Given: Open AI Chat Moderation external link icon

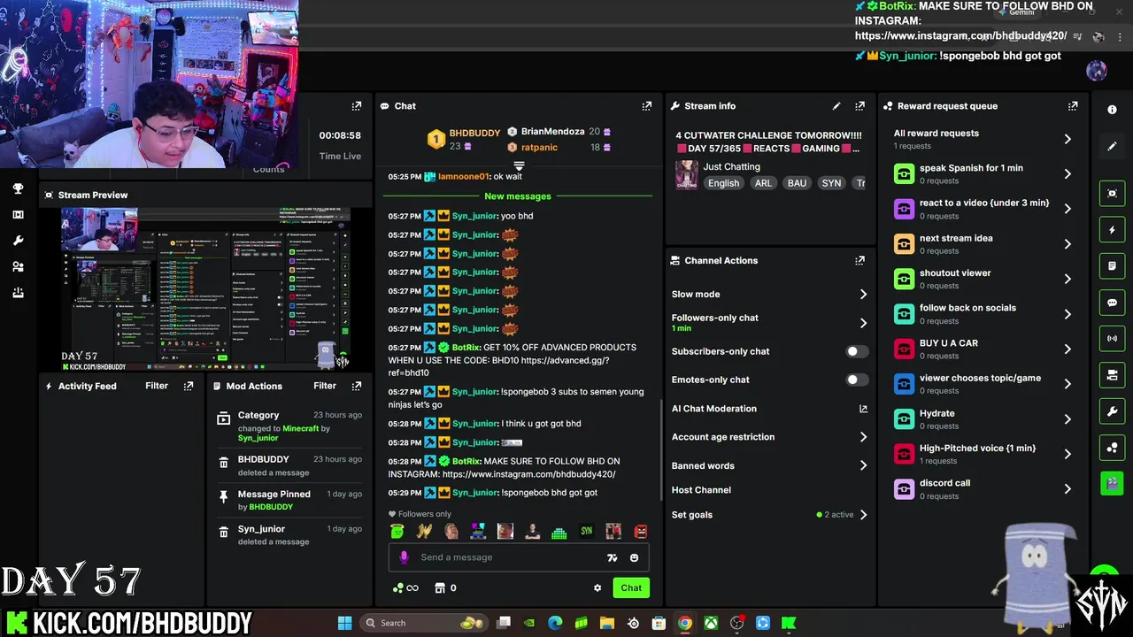Looking at the screenshot, I should tap(863, 409).
